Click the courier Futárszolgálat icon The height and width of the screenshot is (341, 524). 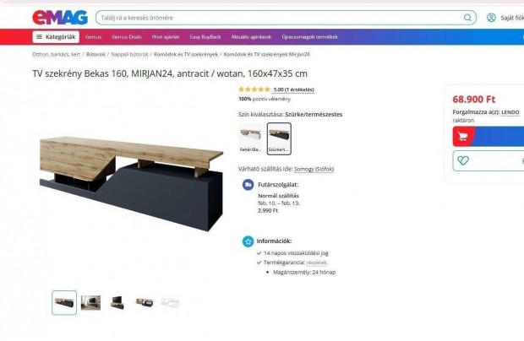248,185
